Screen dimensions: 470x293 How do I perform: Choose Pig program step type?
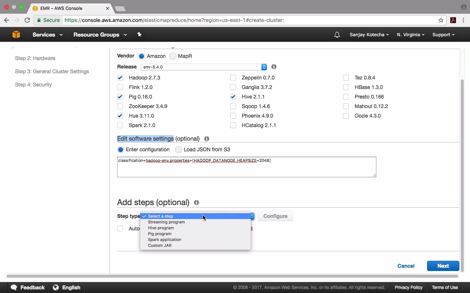[195, 234]
